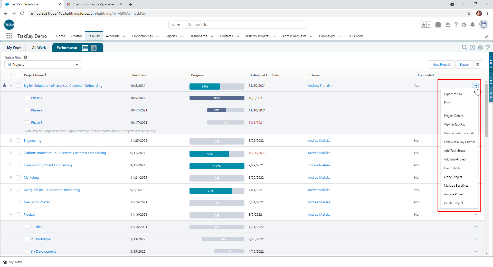Image resolution: width=493 pixels, height=267 pixels.
Task: Open TaskRay settings gear
Action: coord(480,47)
